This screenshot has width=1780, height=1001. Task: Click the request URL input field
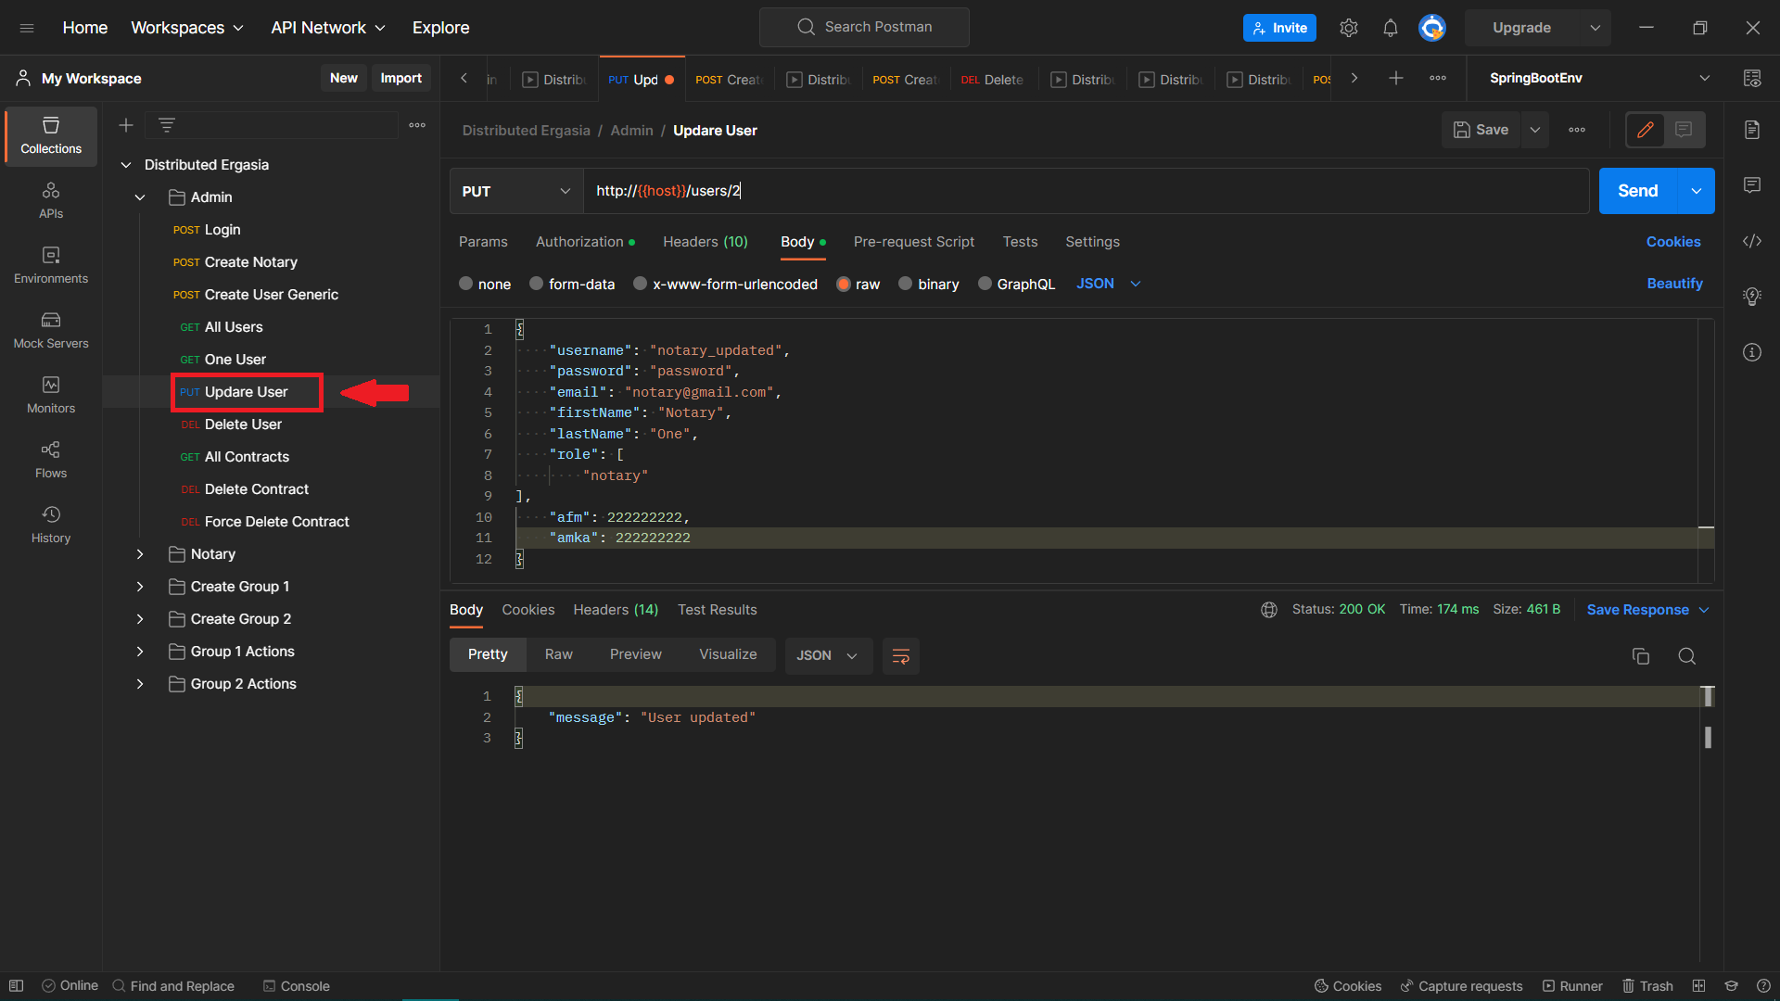(x=1086, y=191)
